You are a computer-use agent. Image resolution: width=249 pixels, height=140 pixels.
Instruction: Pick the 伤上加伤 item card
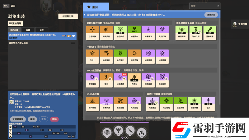click(x=162, y=80)
